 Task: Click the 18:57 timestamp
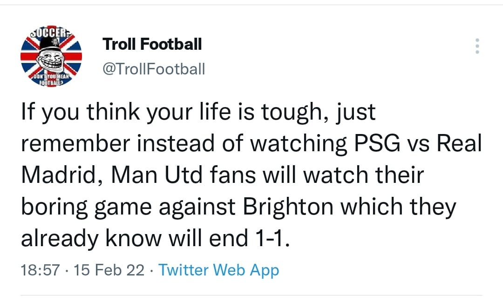coord(41,270)
